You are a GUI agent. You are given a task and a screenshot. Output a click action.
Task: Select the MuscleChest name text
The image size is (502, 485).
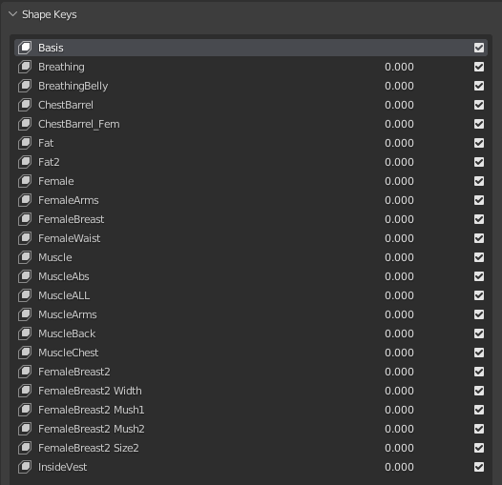coord(68,353)
